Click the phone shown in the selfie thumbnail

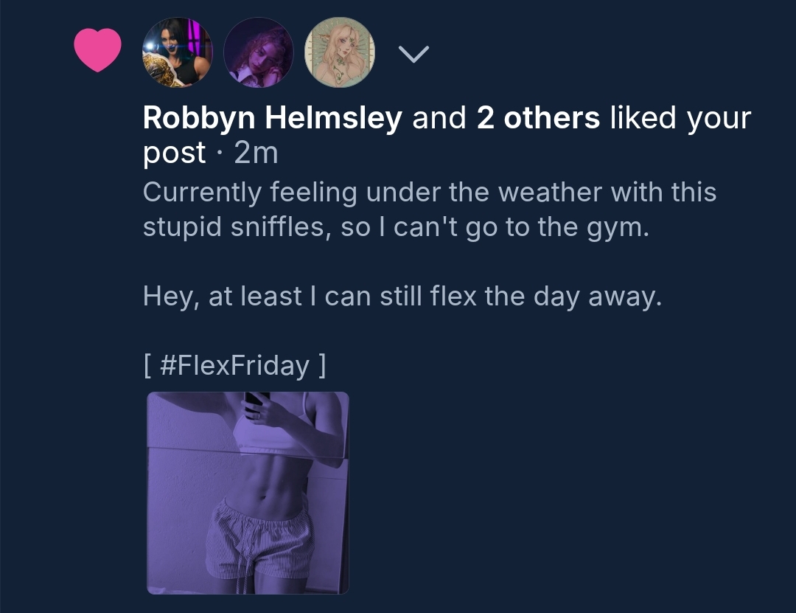[x=256, y=402]
